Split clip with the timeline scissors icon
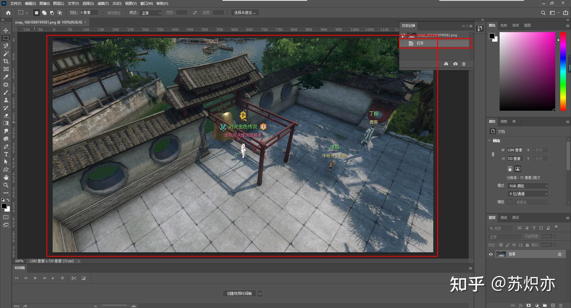571x308 pixels. point(74,278)
